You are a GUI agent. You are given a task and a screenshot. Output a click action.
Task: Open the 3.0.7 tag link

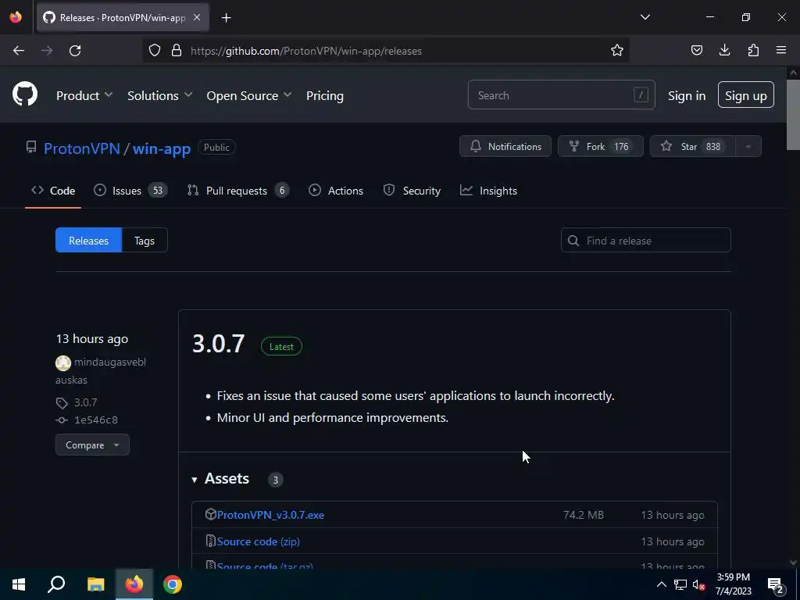tap(85, 402)
